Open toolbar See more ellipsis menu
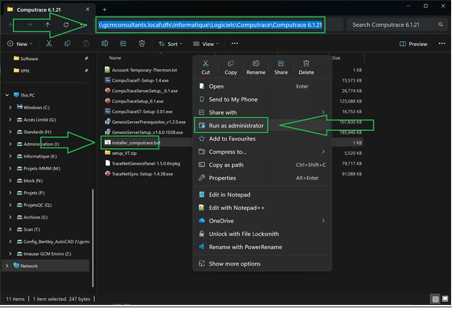Screen dimensions: 454x309 coord(235,43)
